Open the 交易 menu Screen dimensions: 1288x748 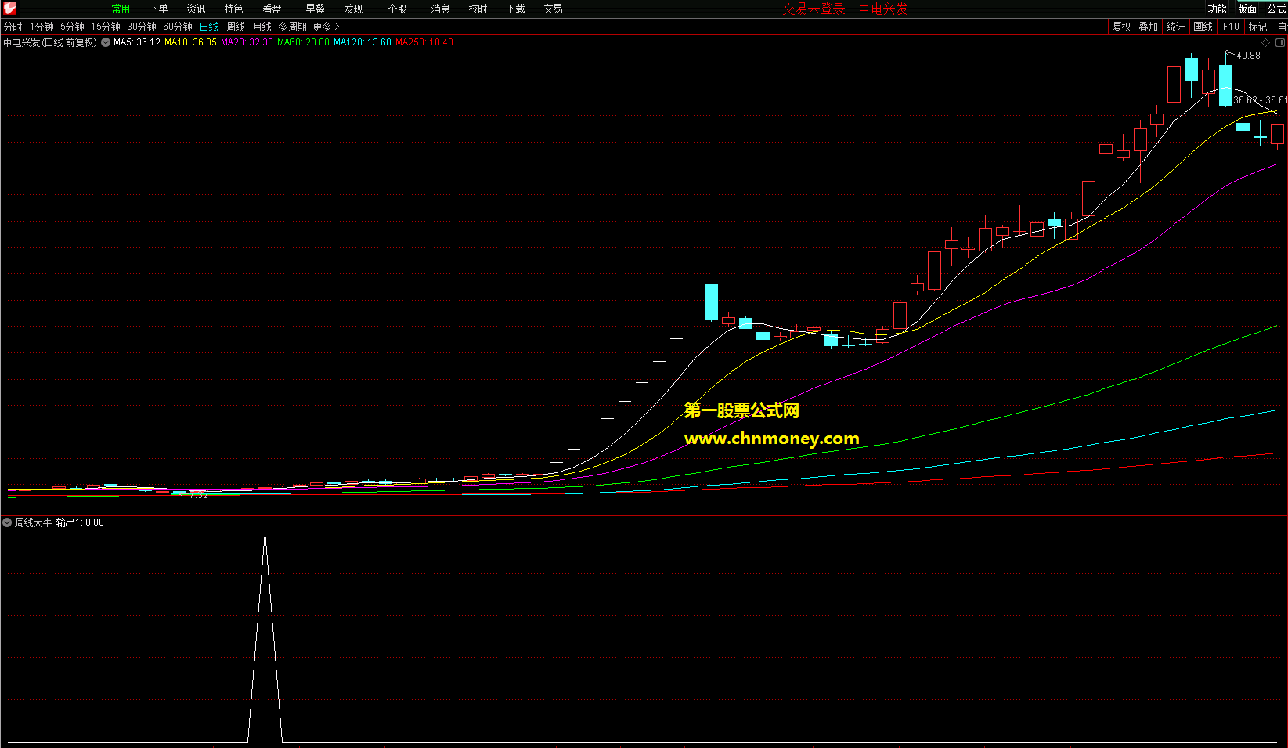click(553, 9)
